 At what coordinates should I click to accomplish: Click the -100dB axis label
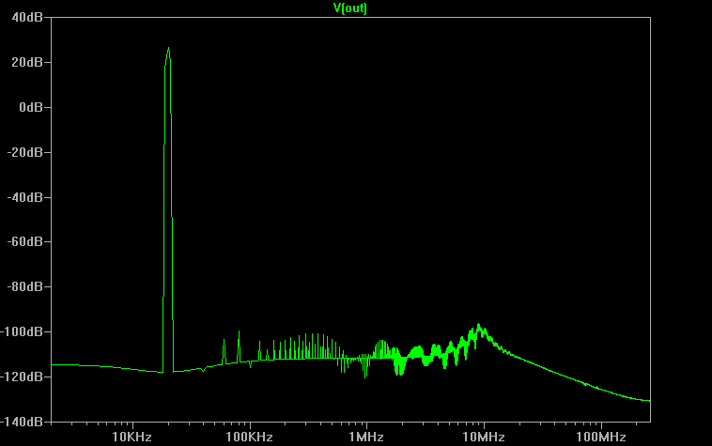tap(22, 331)
